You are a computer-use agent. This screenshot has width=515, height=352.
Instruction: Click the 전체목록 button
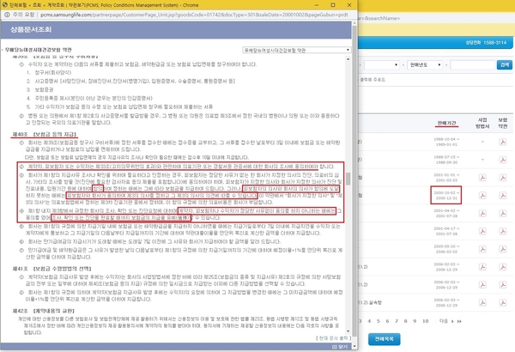pyautogui.click(x=384, y=339)
